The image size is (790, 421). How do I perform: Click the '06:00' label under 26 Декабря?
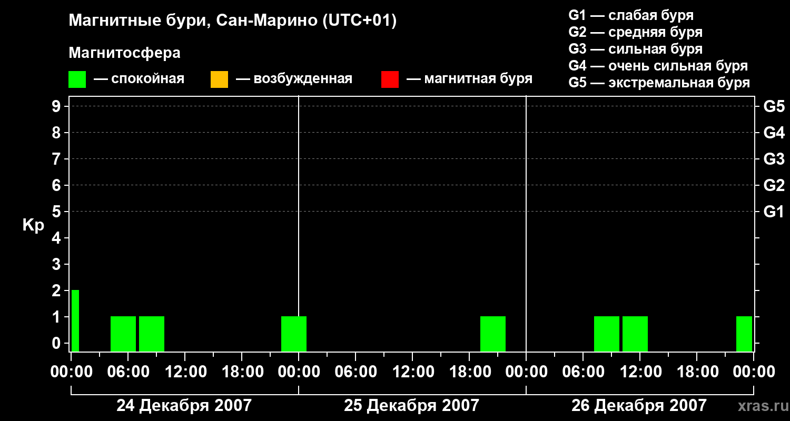(x=583, y=372)
